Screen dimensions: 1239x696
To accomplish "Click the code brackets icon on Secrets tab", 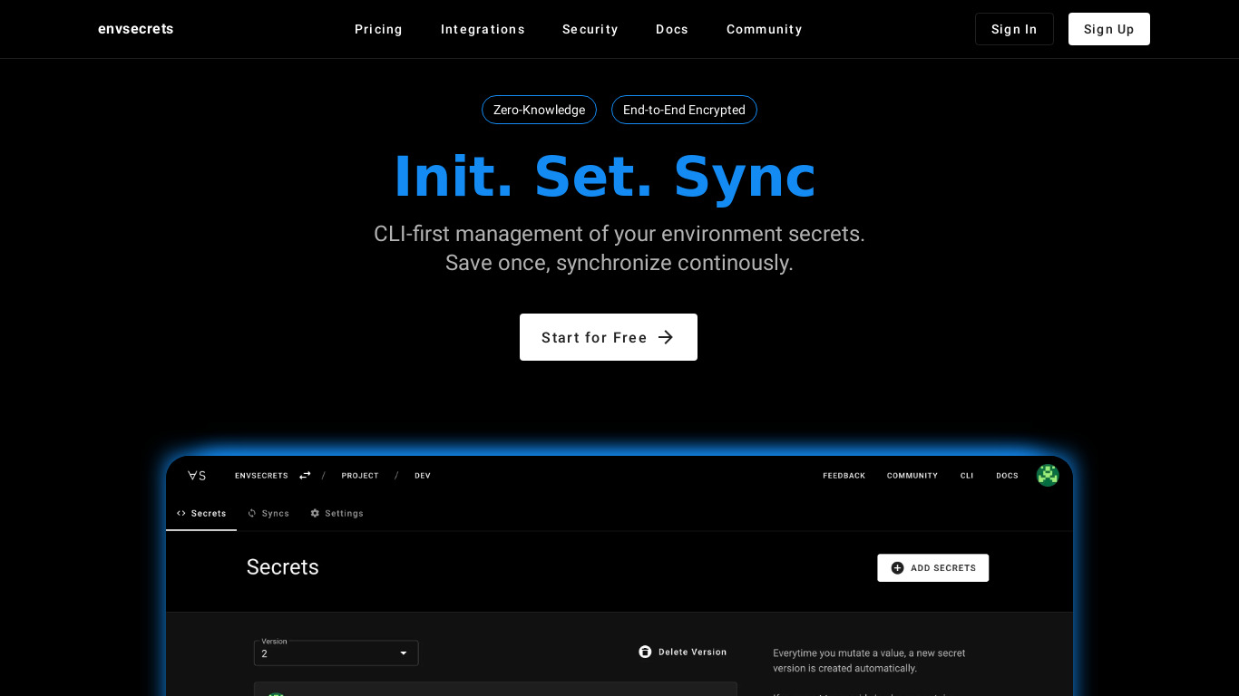I will point(181,513).
